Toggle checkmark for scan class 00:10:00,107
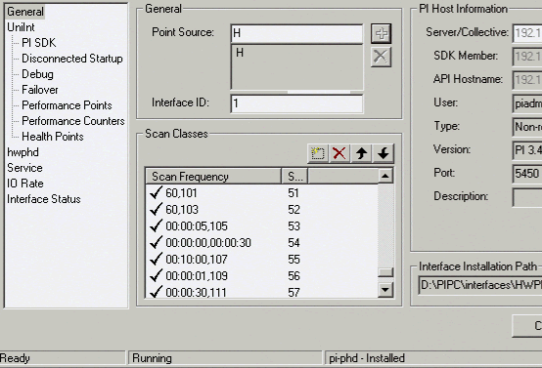The width and height of the screenshot is (542, 368). pyautogui.click(x=157, y=259)
